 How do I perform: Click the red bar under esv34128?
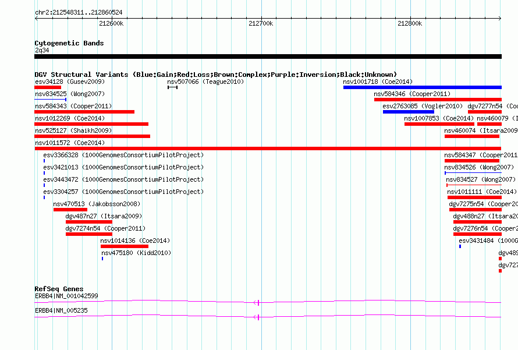pos(48,87)
